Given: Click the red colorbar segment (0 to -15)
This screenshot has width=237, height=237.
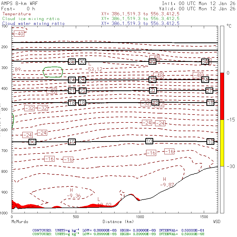Looking at the screenshot, I should click(222, 96).
